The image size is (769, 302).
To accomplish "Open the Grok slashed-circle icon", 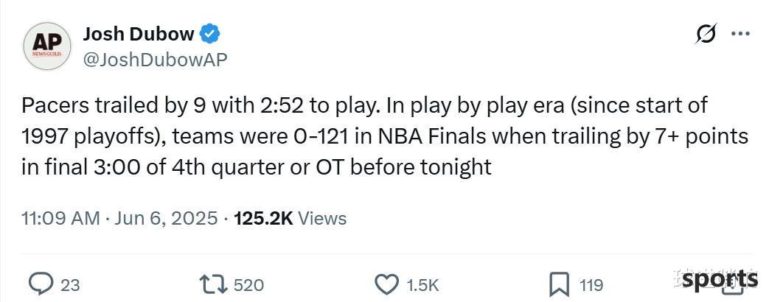I will [x=706, y=34].
